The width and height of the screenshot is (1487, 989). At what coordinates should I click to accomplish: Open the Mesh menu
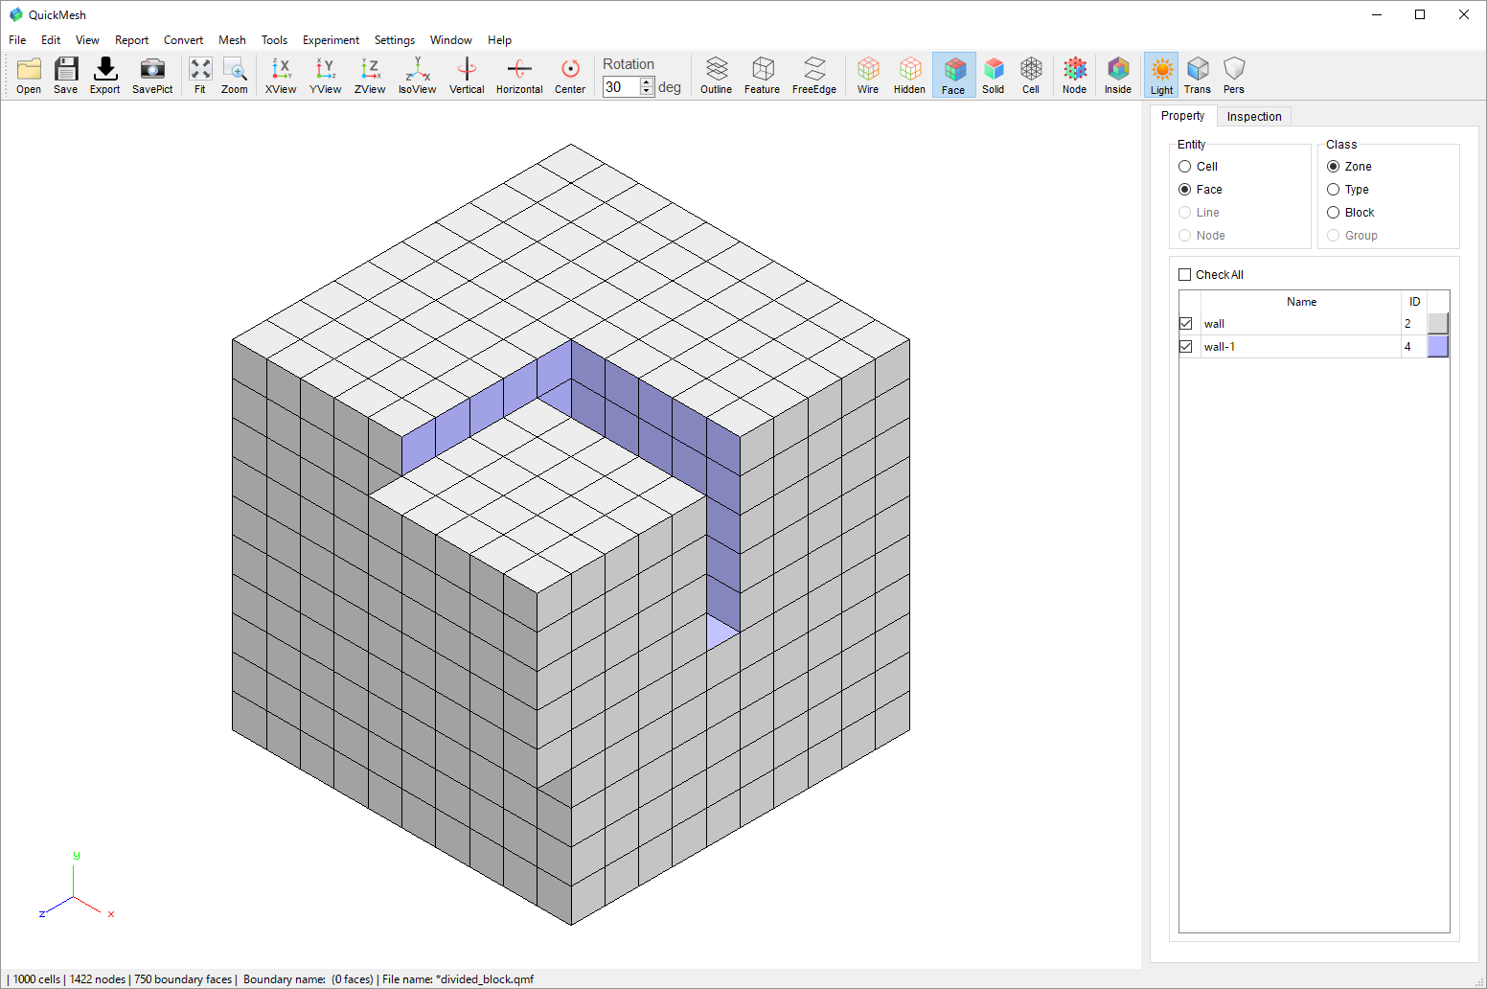(232, 40)
